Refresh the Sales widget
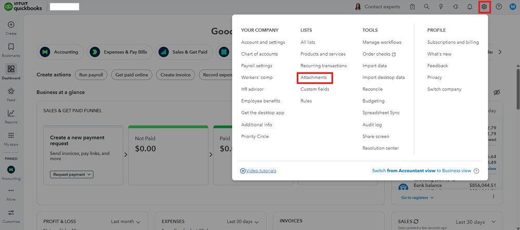This screenshot has width=520, height=230. coord(416,221)
